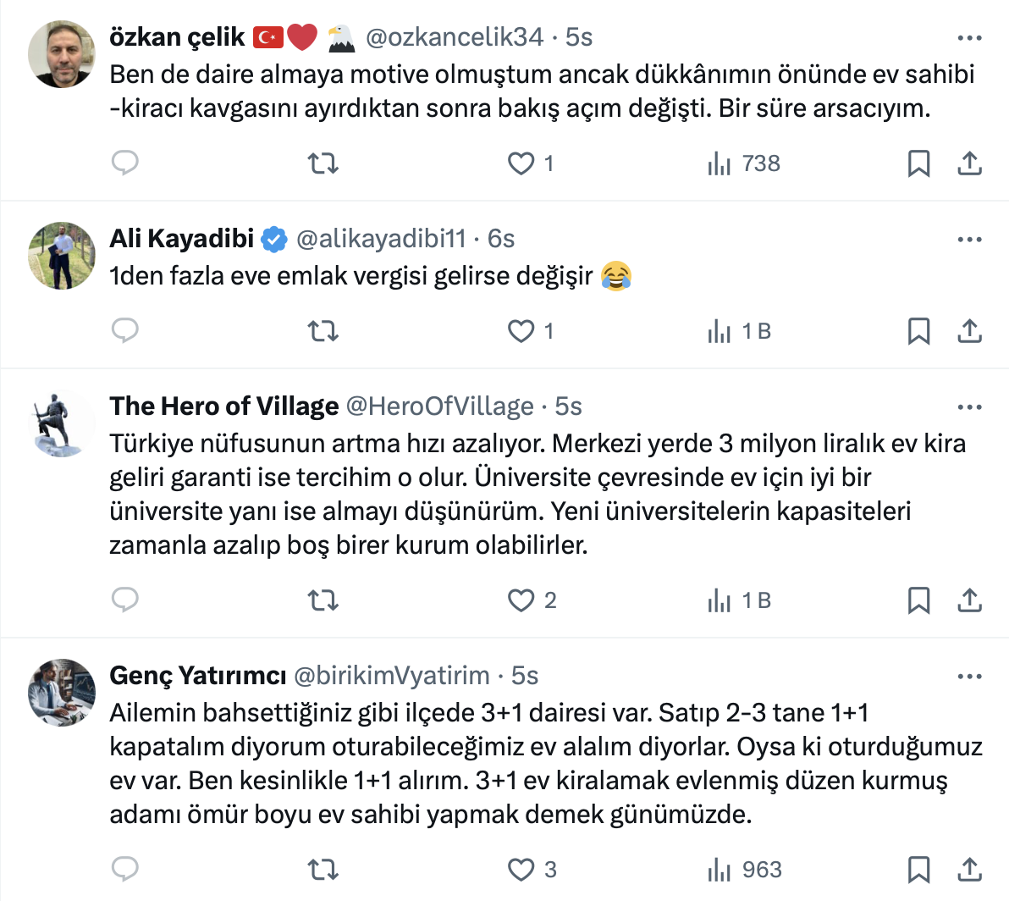The image size is (1009, 901).
Task: Open the @HeroOfVillage profile handle
Action: click(440, 406)
